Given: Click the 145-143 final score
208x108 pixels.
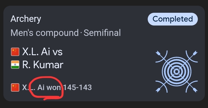Looking at the screenshot, I should coord(77,87).
